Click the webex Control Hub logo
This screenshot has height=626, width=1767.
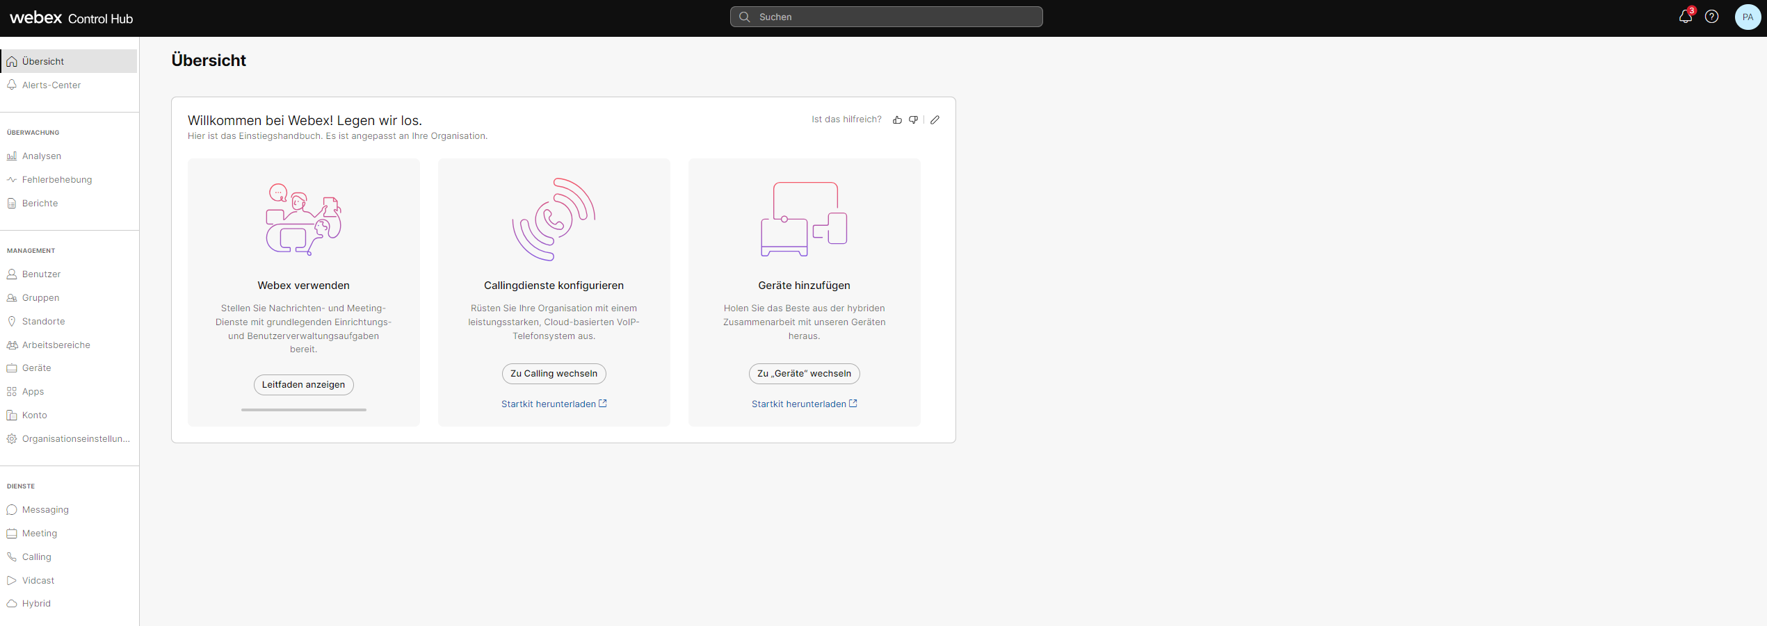pos(72,18)
